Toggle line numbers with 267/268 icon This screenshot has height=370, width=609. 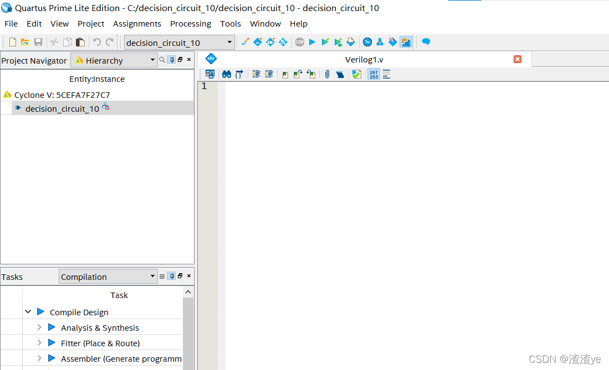(x=373, y=74)
